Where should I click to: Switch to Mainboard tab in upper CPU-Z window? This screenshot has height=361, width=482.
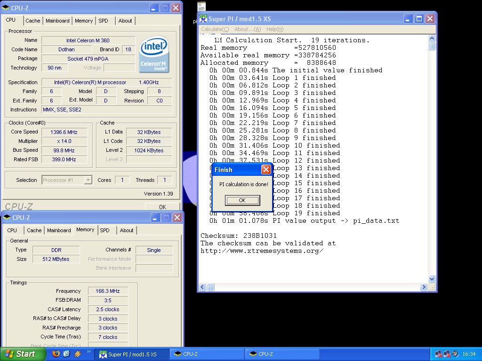(x=57, y=21)
